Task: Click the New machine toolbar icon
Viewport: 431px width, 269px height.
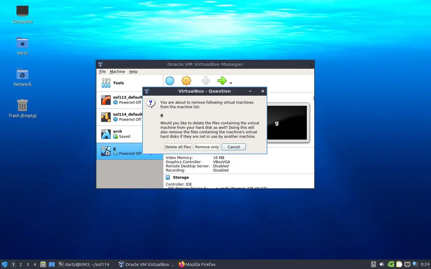Action: pos(170,81)
